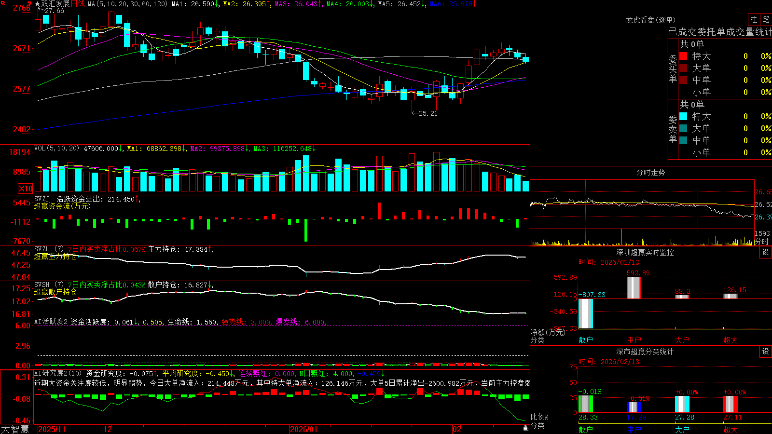Click the star icon beside 双汇发展
Image resolution: width=772 pixels, height=434 pixels.
(x=38, y=4)
